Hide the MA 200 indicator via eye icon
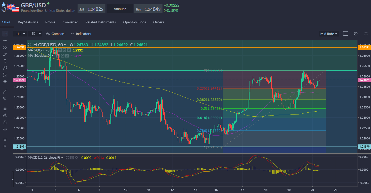The width and height of the screenshot is (371, 193). [x=60, y=50]
